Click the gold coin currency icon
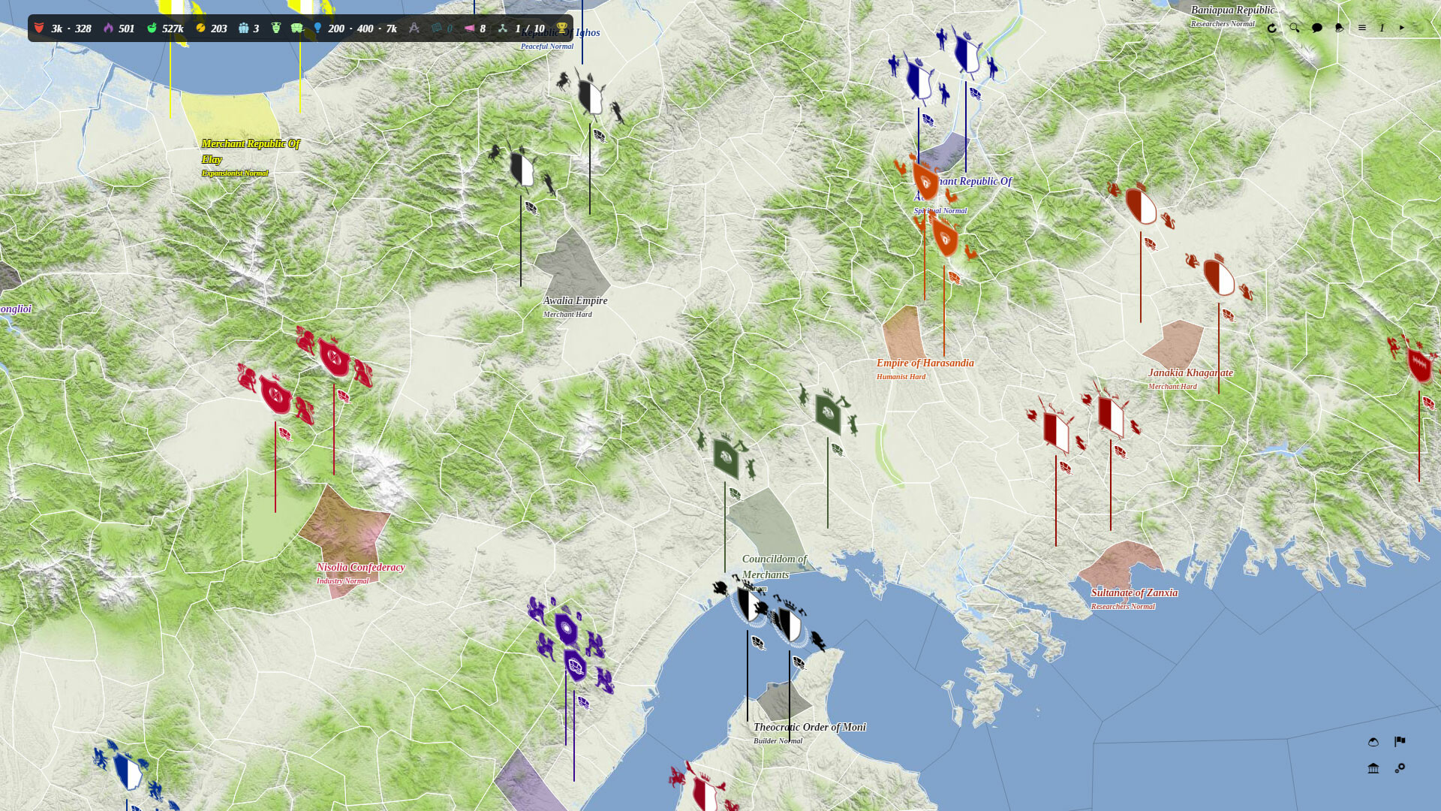This screenshot has height=811, width=1441. (200, 28)
